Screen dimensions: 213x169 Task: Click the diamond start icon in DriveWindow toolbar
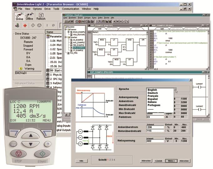click(x=33, y=25)
